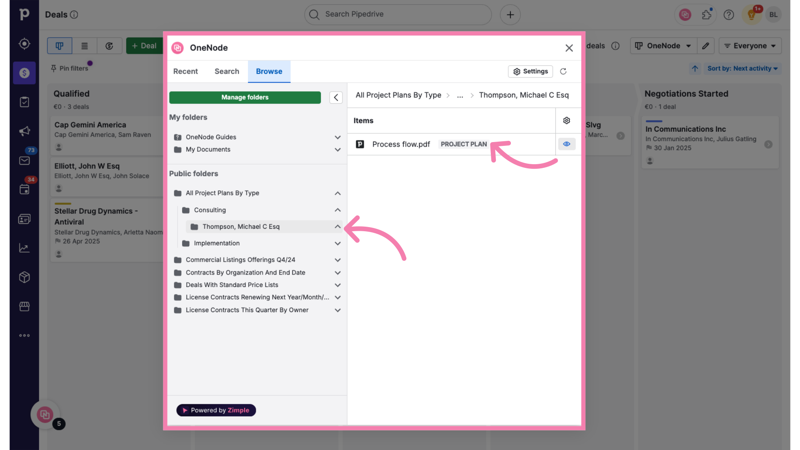Switch to the Recent tab

[x=185, y=71]
